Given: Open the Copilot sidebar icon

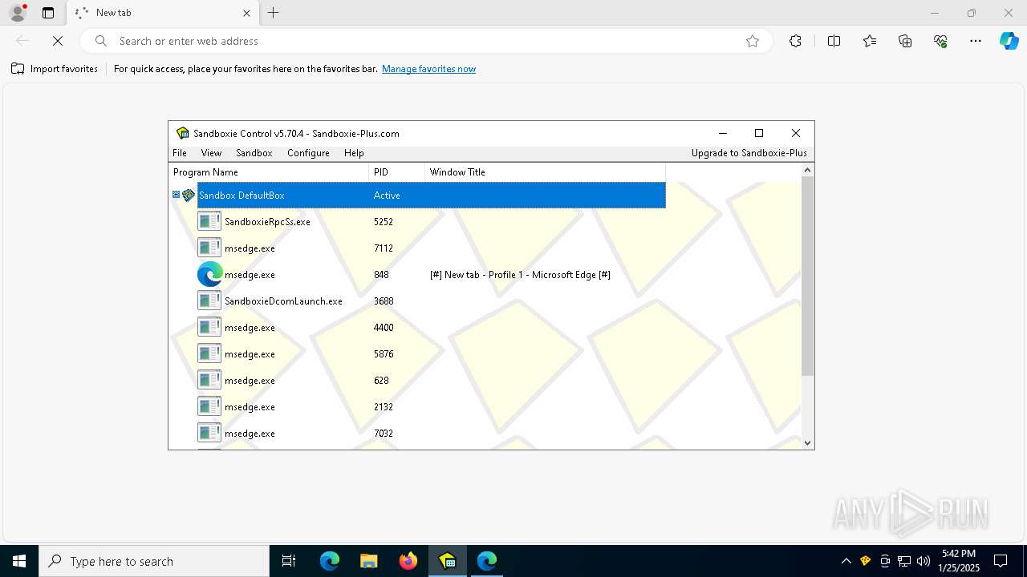Looking at the screenshot, I should tap(1009, 41).
